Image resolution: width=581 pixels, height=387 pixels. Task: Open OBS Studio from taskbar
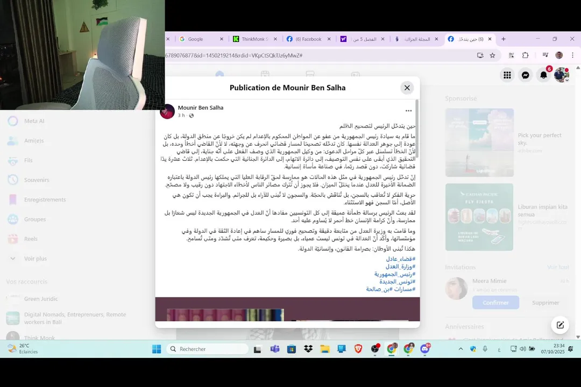tap(375, 348)
